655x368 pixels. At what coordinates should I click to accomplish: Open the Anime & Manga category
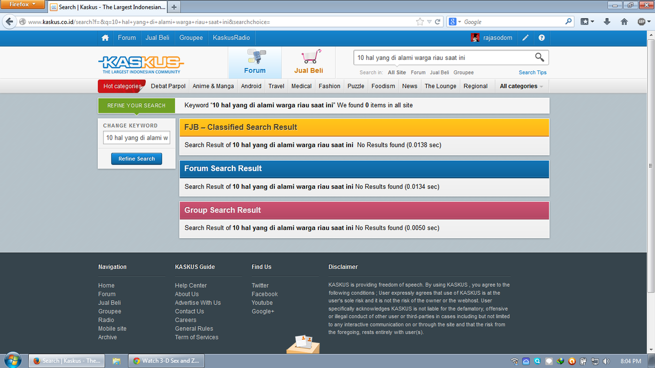click(x=213, y=86)
